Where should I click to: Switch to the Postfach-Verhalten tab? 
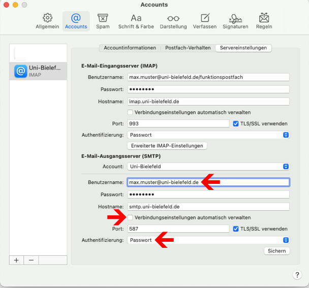tap(188, 48)
